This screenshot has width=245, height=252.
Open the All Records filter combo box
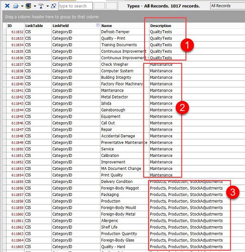pos(227,6)
